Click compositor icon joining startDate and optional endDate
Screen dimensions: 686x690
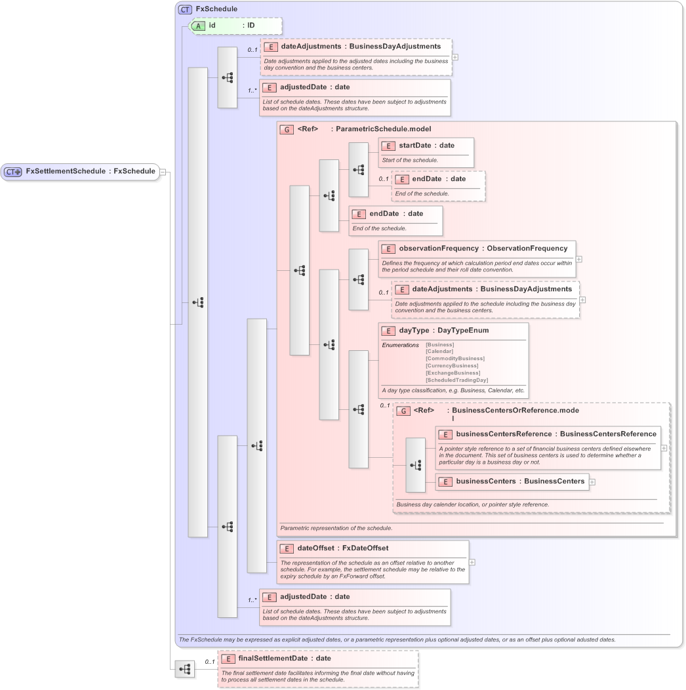[359, 169]
